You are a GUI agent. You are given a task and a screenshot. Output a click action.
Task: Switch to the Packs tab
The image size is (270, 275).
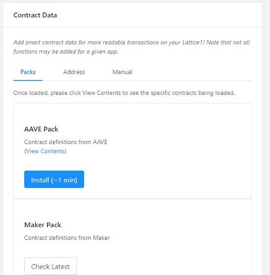point(28,72)
